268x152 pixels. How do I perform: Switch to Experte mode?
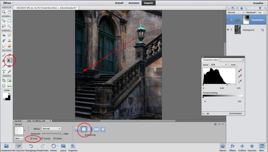(148, 3)
